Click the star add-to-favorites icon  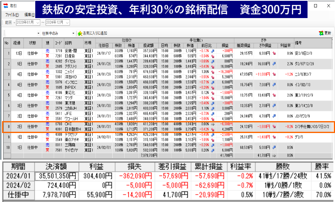tap(80, 33)
